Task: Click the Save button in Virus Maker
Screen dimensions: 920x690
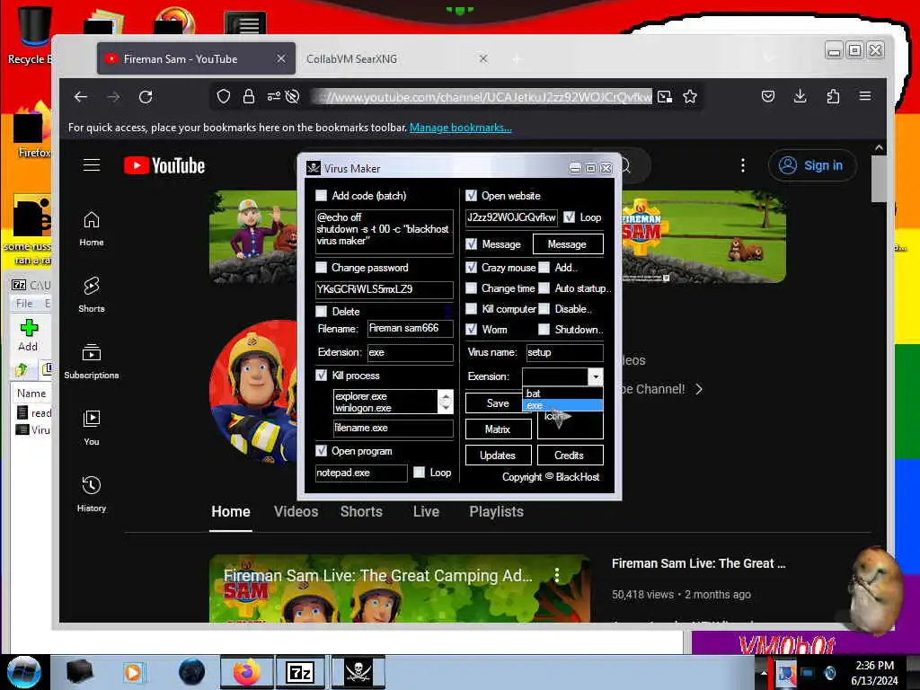Action: click(495, 403)
